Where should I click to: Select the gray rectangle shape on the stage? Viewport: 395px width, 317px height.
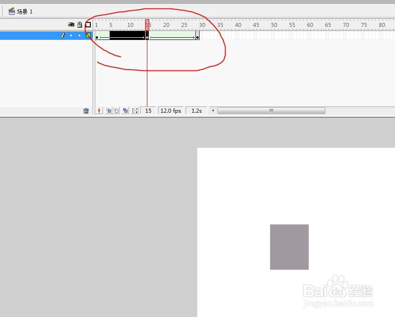tap(289, 247)
